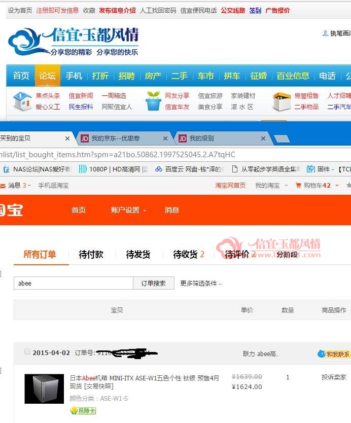Switch to the 待收货 orders tab
The image size is (351, 423).
click(188, 254)
